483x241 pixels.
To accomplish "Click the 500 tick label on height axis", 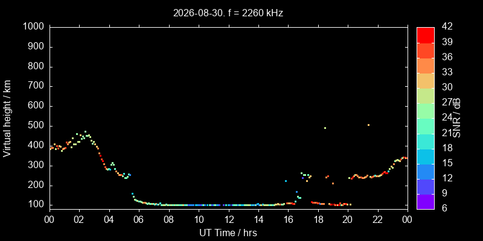I will click(37, 126).
